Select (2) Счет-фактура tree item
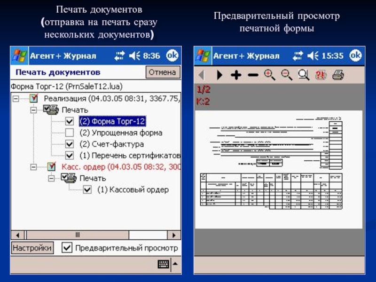 [x=112, y=144]
